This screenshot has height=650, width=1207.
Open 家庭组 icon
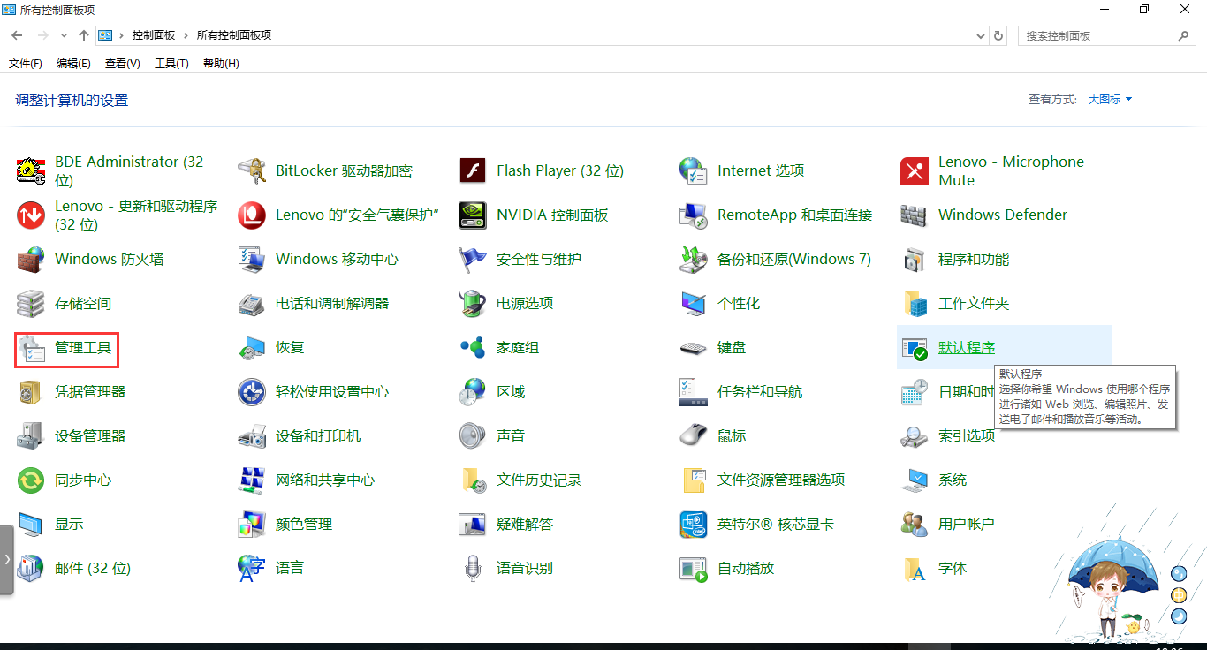(x=473, y=347)
